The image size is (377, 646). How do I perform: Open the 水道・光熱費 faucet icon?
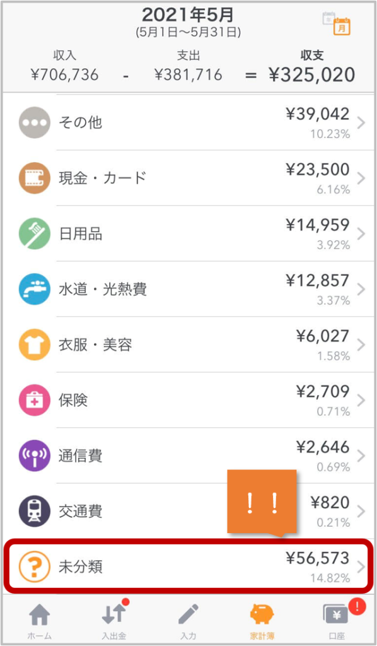click(x=35, y=289)
